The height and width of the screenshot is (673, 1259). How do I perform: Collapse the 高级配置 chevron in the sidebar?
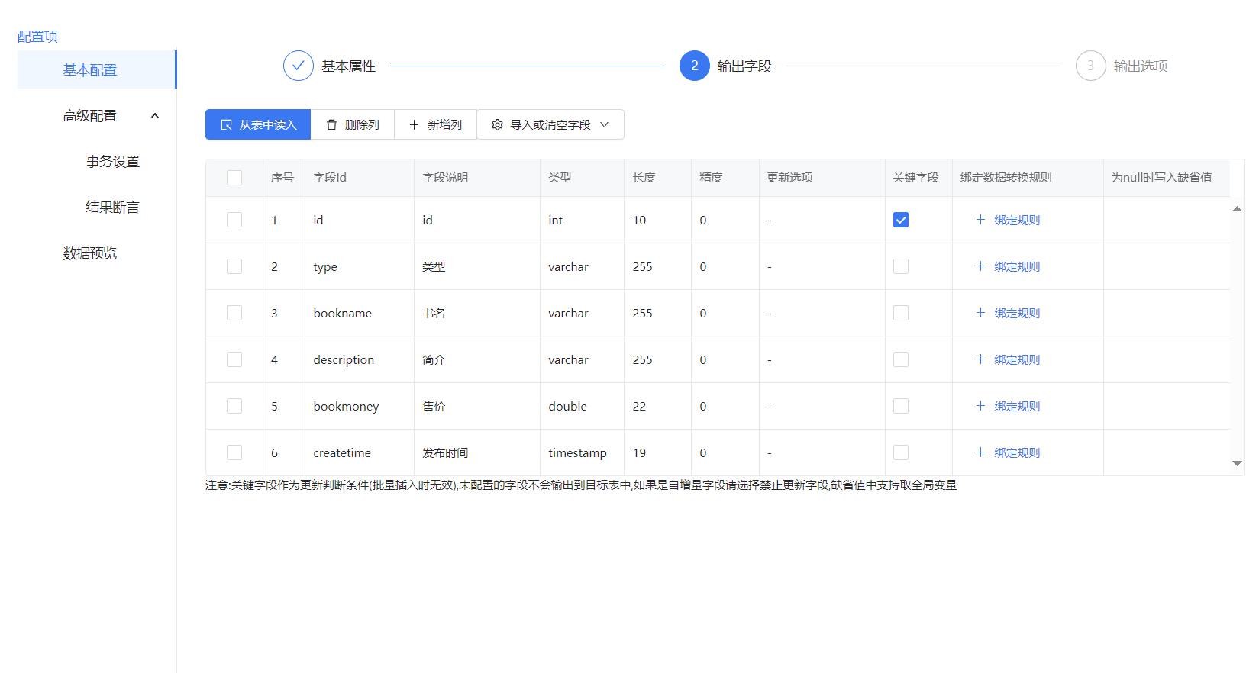tap(155, 115)
